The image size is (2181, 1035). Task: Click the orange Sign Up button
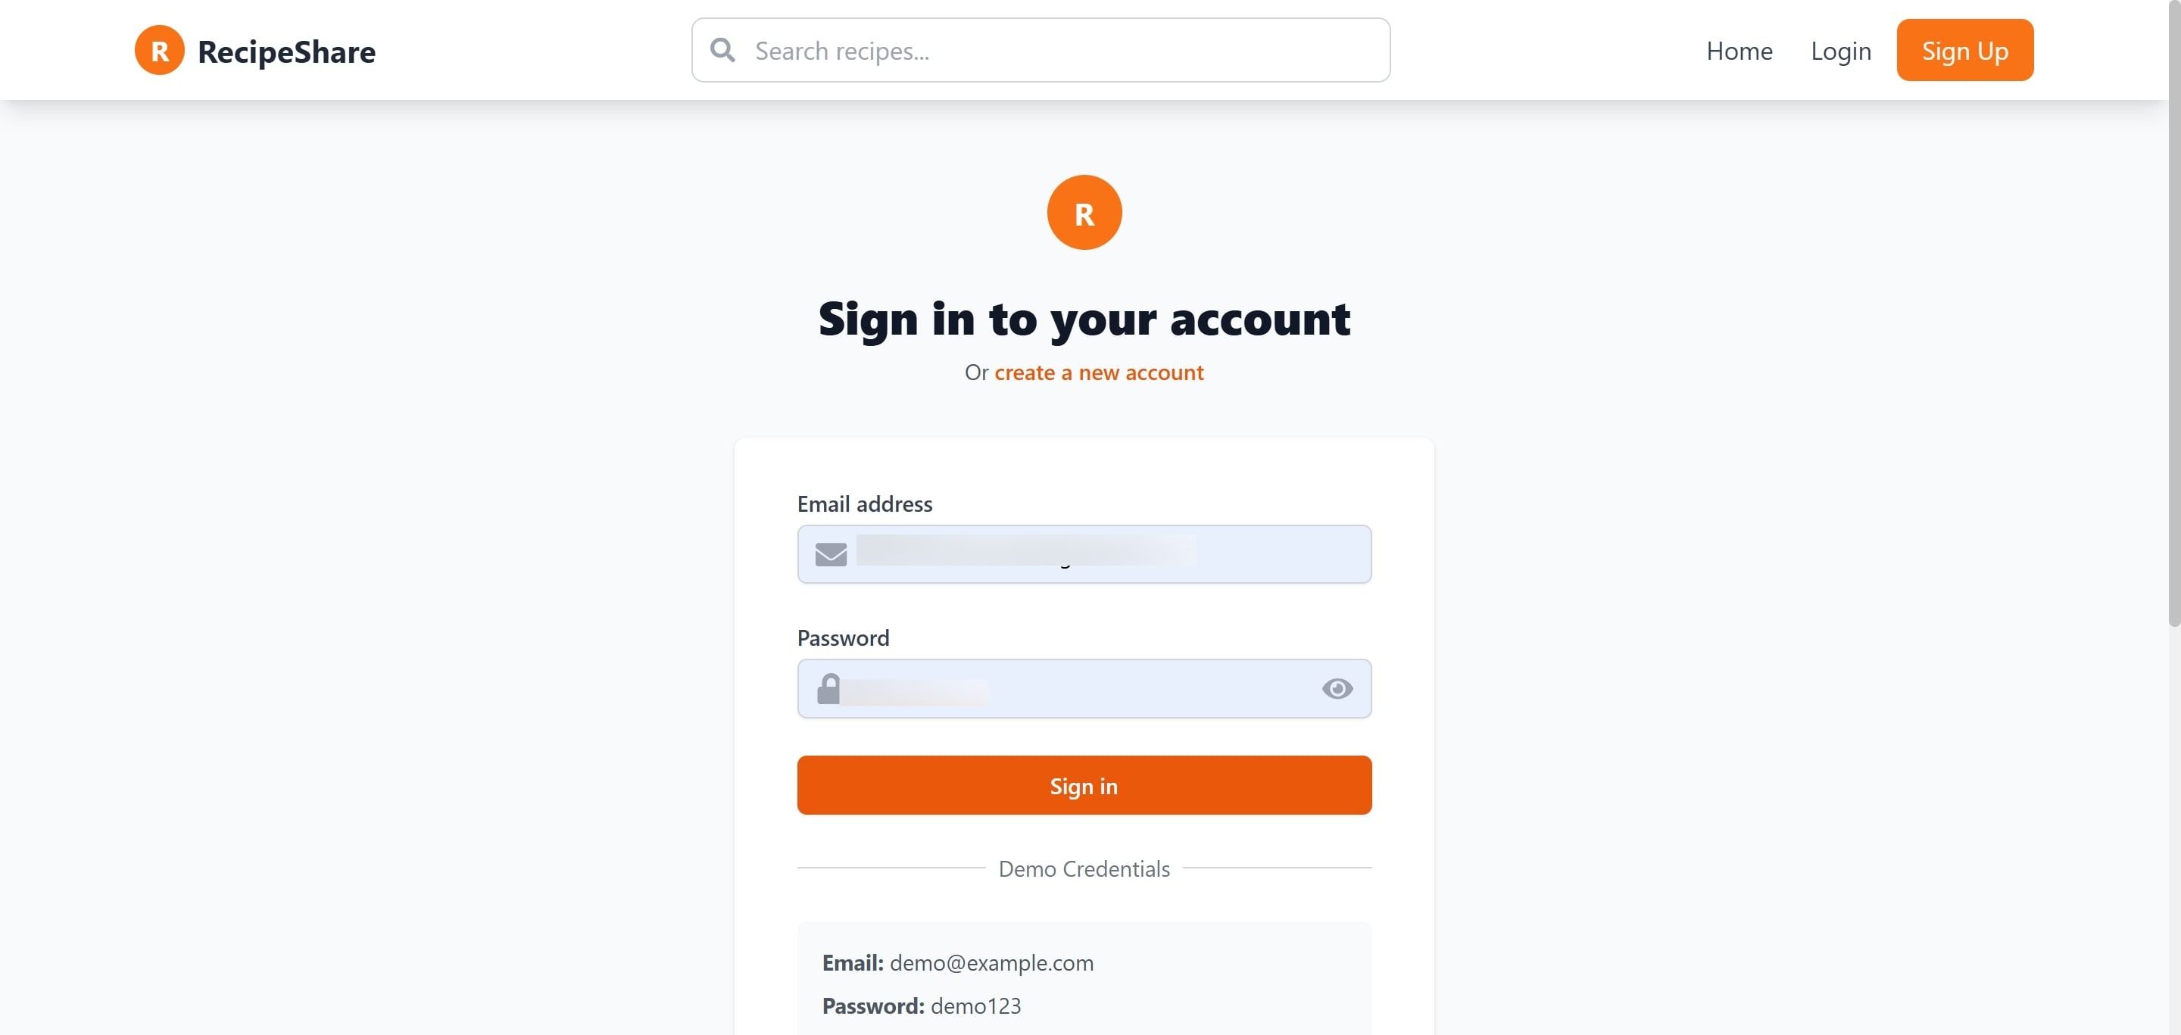pyautogui.click(x=1964, y=50)
